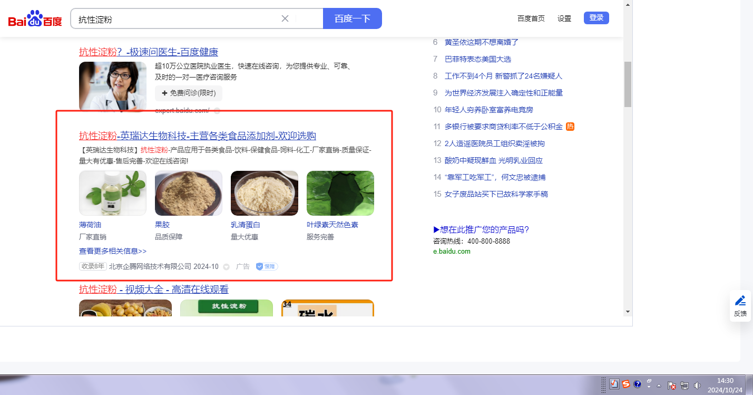
Task: Open hot topic 黄圣依这期不想离婚了
Action: point(482,42)
